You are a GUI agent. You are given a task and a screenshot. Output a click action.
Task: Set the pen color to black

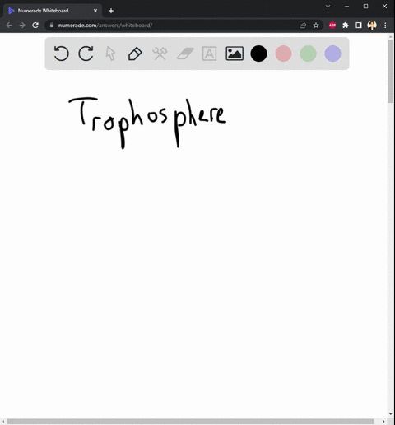pyautogui.click(x=258, y=54)
